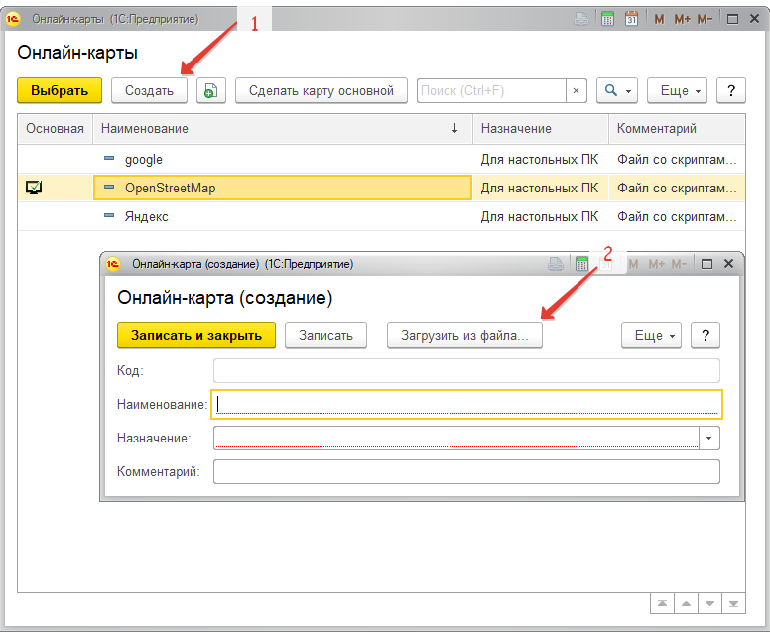Focus the Поиск (Ctrl+F) search field
770x632 pixels.
pos(491,91)
